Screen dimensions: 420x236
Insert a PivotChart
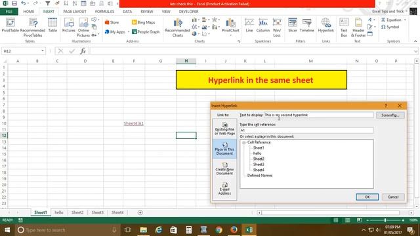point(230,25)
